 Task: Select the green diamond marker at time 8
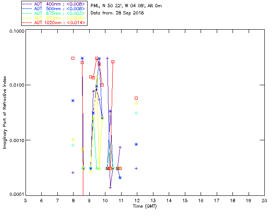tap(73, 145)
